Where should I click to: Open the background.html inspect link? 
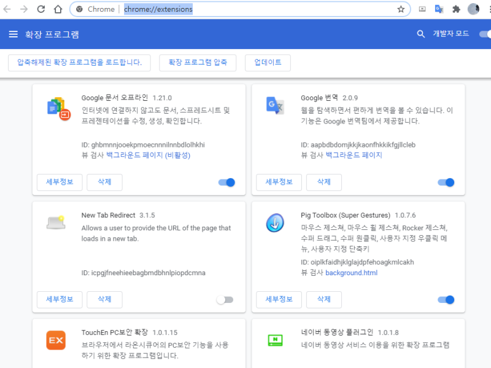(x=351, y=273)
